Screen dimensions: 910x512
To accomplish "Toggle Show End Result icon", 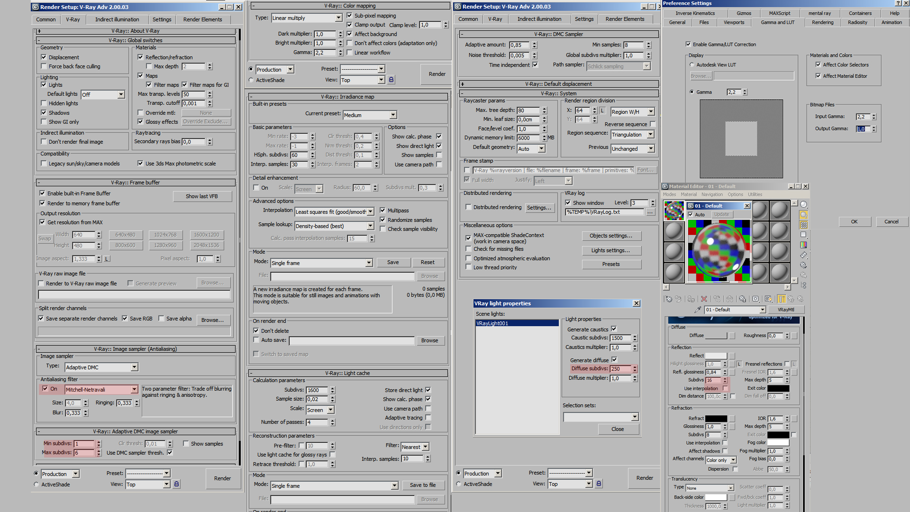I will tap(781, 299).
